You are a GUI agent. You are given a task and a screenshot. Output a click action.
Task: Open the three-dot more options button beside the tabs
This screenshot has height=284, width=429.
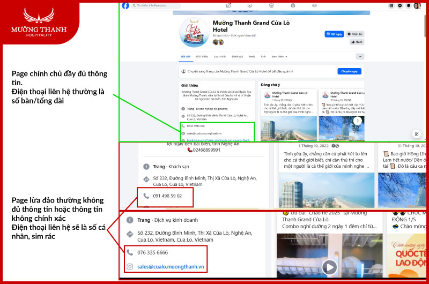(360, 57)
